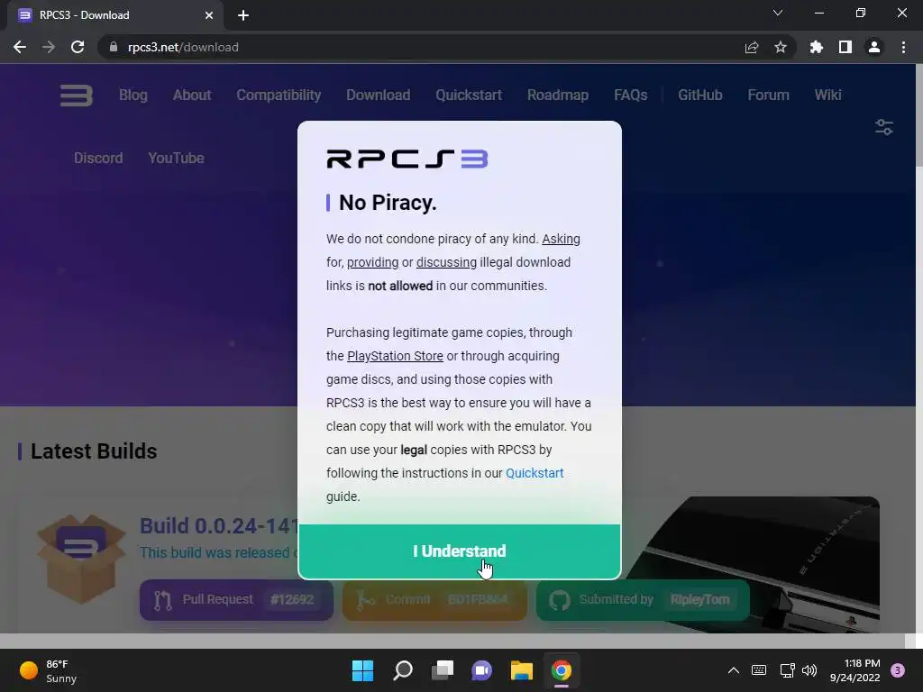This screenshot has width=923, height=692.
Task: Click Pull Request #12692 badge
Action: point(237,599)
